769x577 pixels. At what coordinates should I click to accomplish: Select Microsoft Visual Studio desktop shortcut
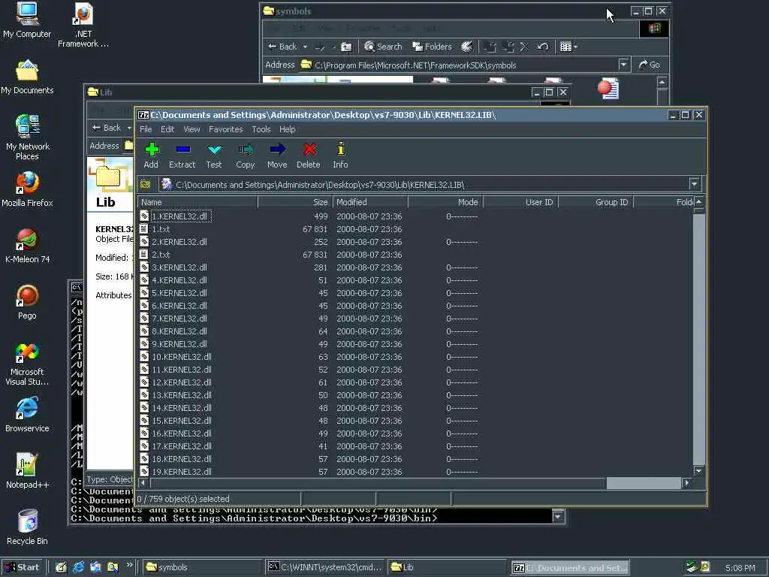click(27, 364)
